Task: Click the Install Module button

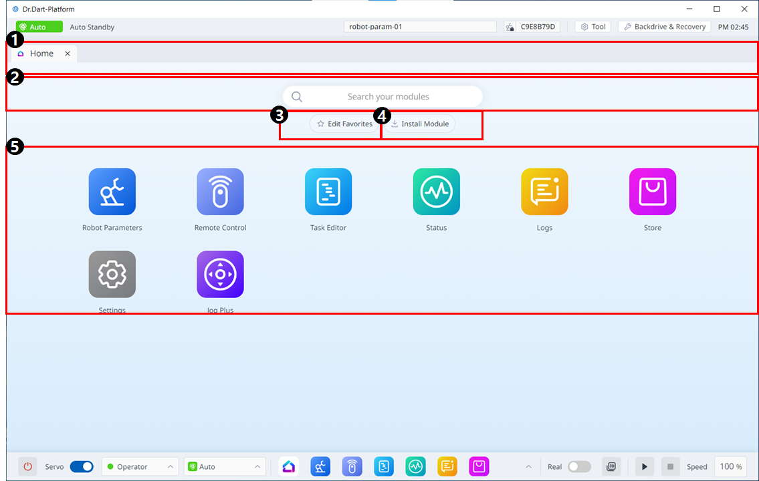Action: pos(419,124)
